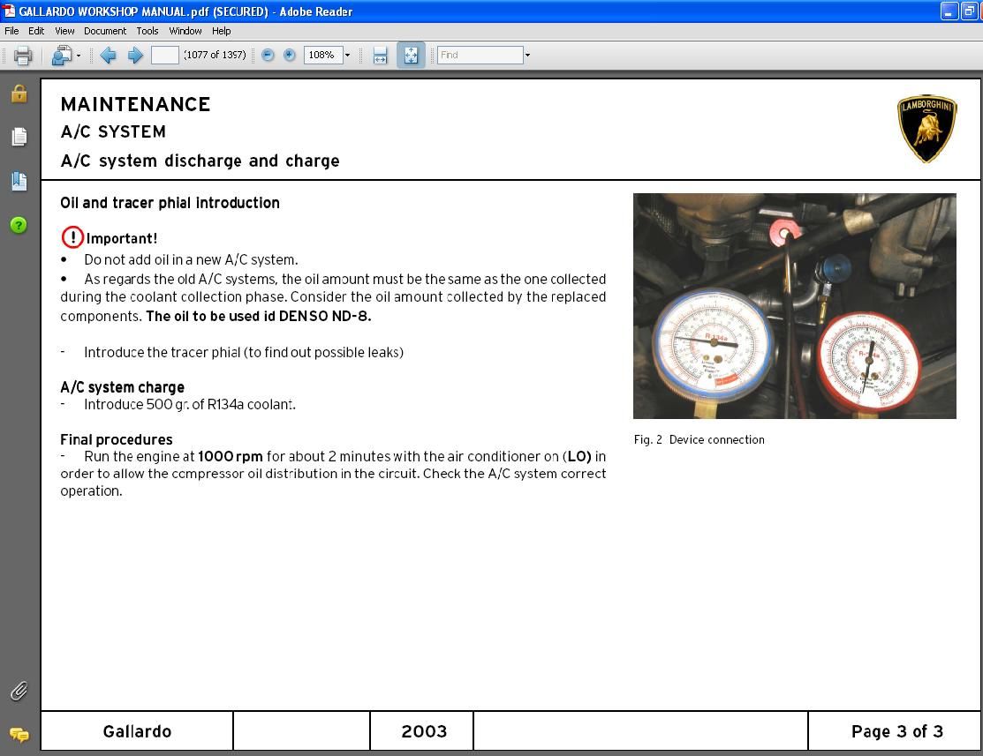Expand the 108% zoom level dropdown

(347, 56)
